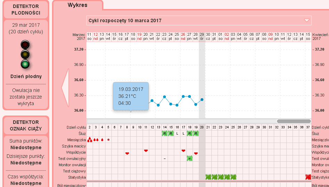Click the red Statystyka marker on cycle day 37
Image resolution: width=329 pixels, height=187 pixels.
pyautogui.click(x=308, y=177)
